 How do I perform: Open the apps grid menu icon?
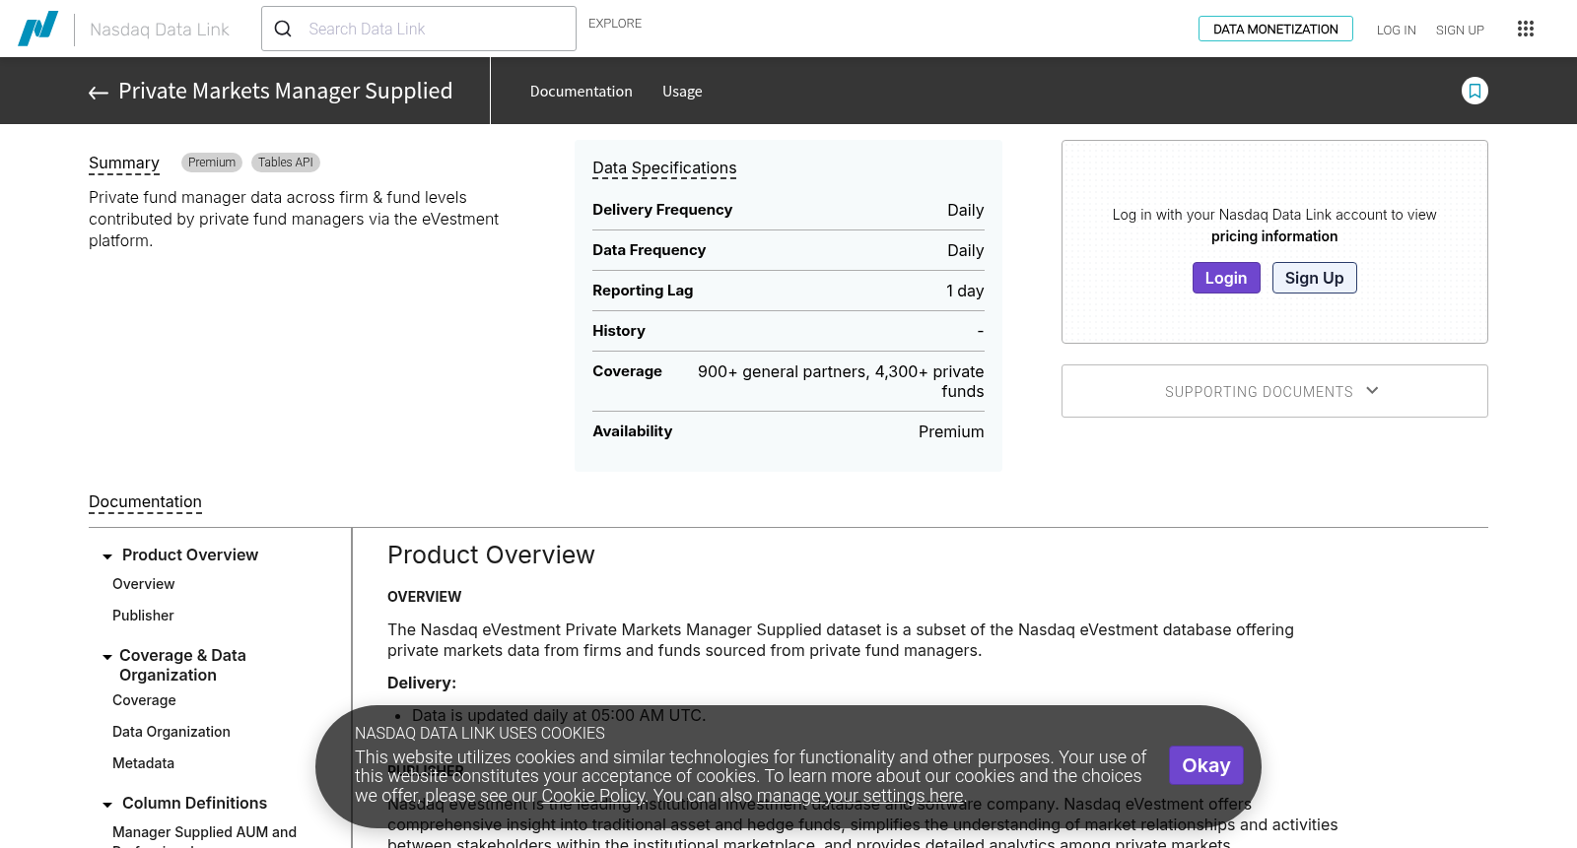tap(1526, 29)
